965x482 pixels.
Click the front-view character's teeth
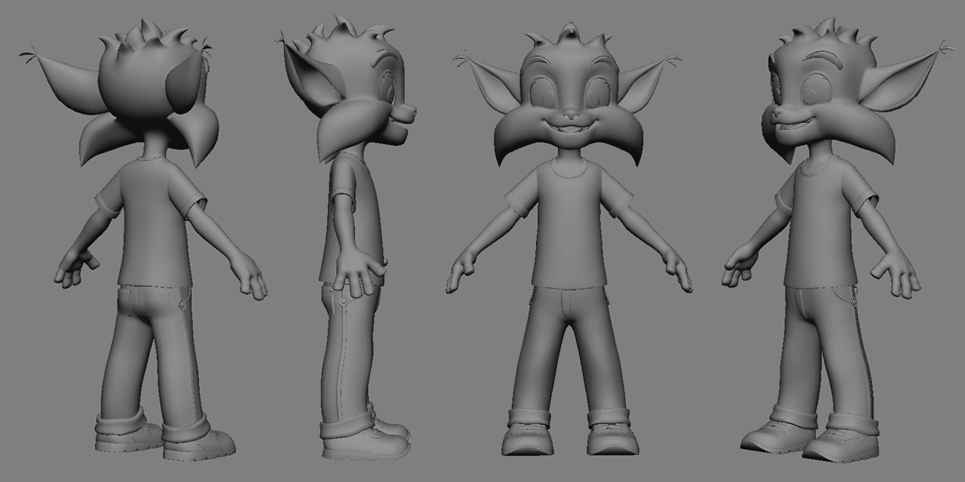point(571,130)
